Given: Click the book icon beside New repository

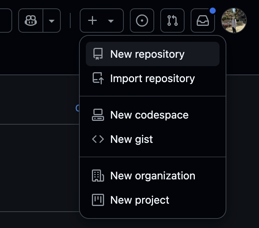Looking at the screenshot, I should [x=98, y=54].
